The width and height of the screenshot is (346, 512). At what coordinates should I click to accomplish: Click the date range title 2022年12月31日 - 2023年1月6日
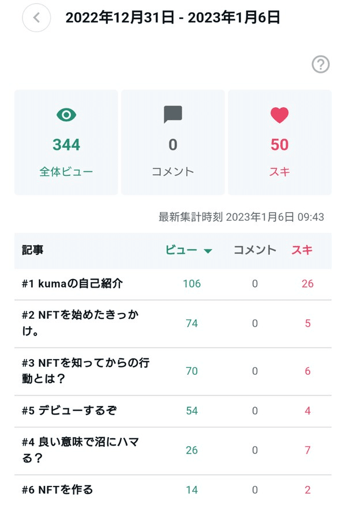click(x=172, y=17)
